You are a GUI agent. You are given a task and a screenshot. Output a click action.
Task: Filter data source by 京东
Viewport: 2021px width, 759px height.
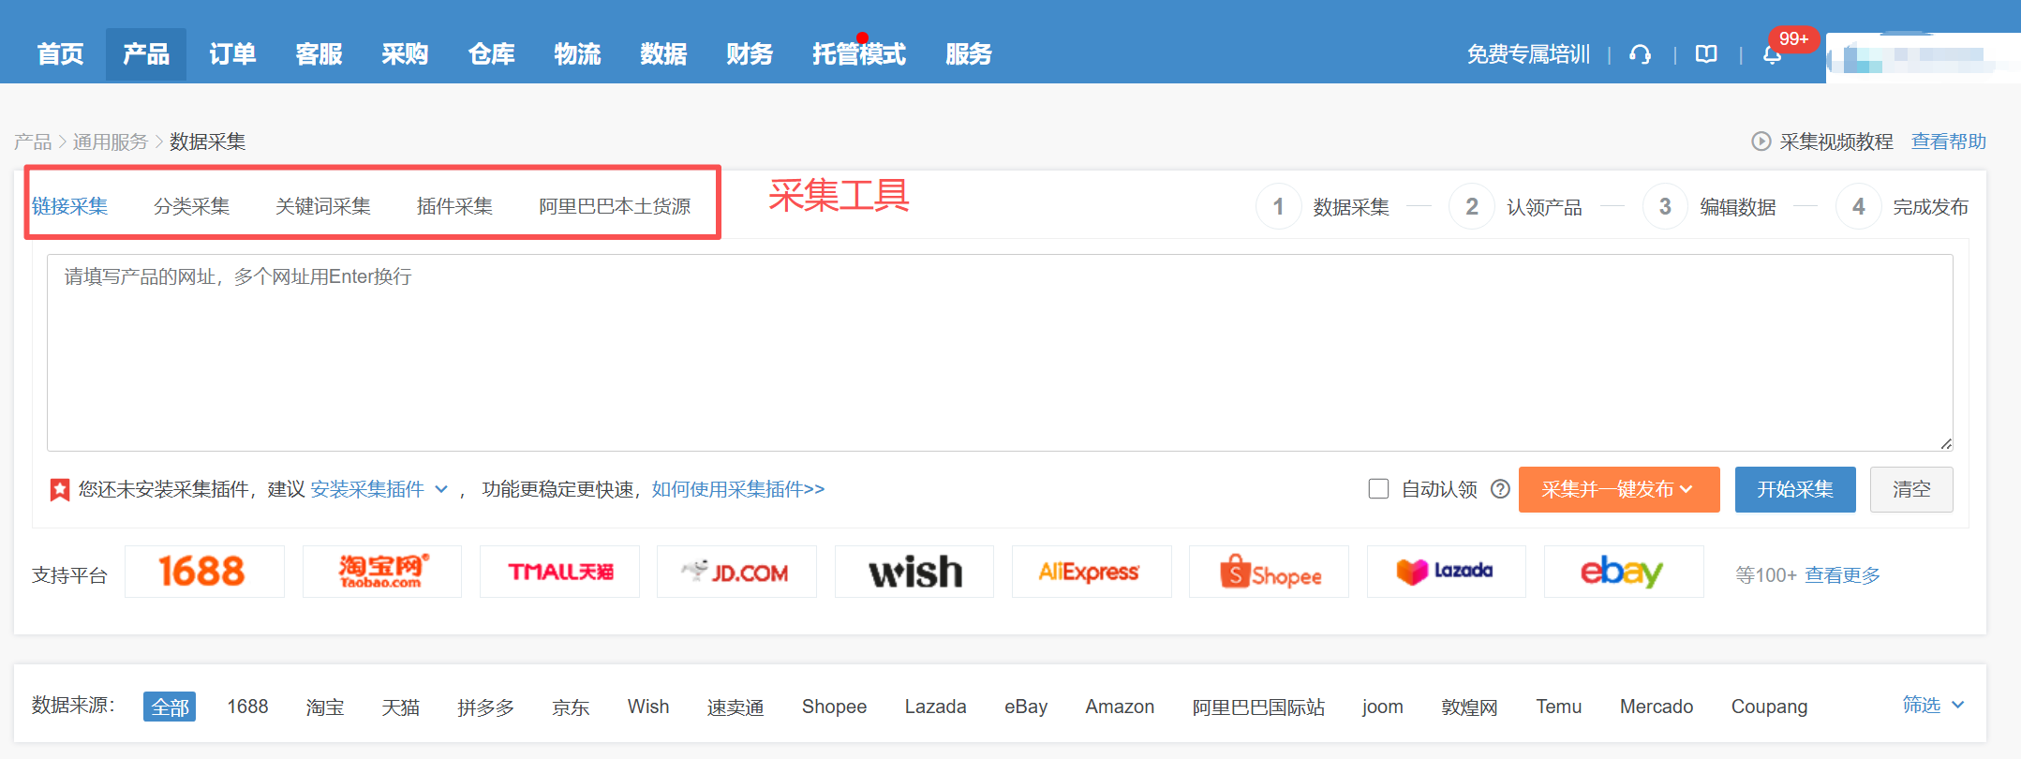[572, 707]
